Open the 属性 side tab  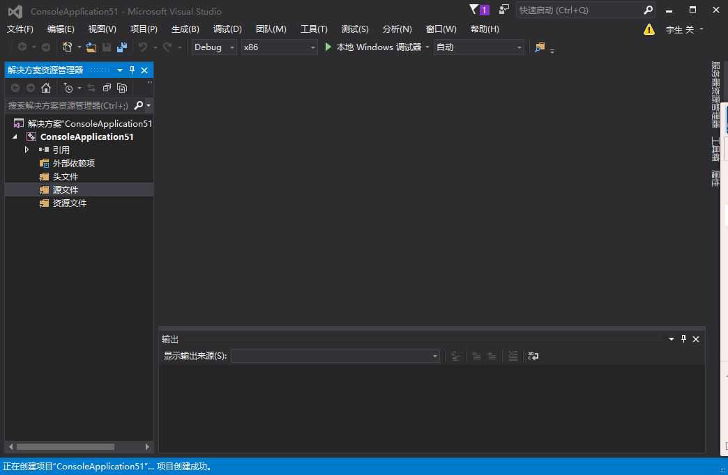(x=715, y=178)
